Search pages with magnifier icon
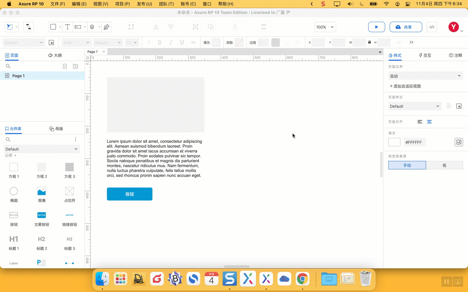 coord(8,66)
